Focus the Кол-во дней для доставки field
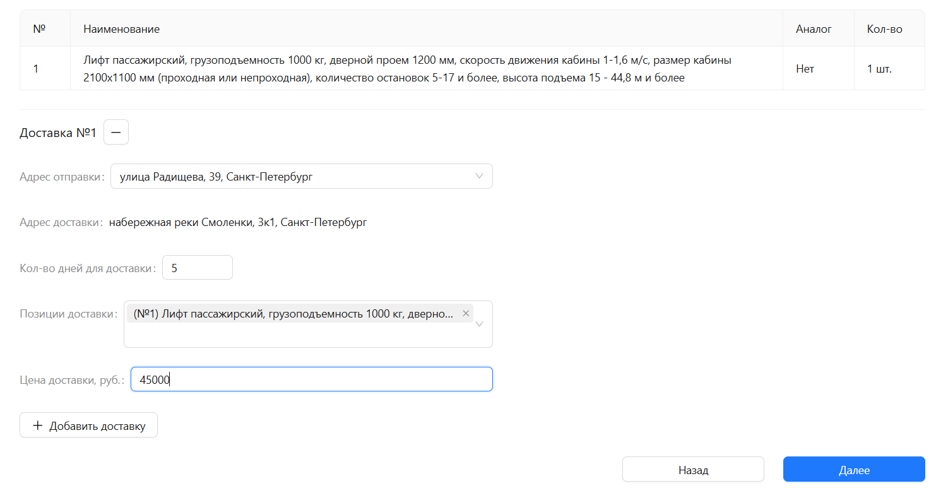936x488 pixels. click(197, 268)
